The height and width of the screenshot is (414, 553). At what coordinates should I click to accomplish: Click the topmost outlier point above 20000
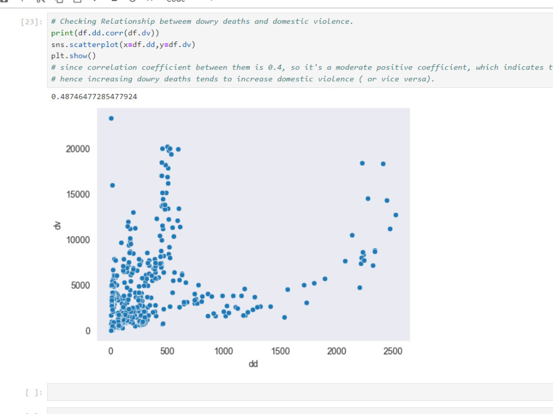click(x=111, y=118)
